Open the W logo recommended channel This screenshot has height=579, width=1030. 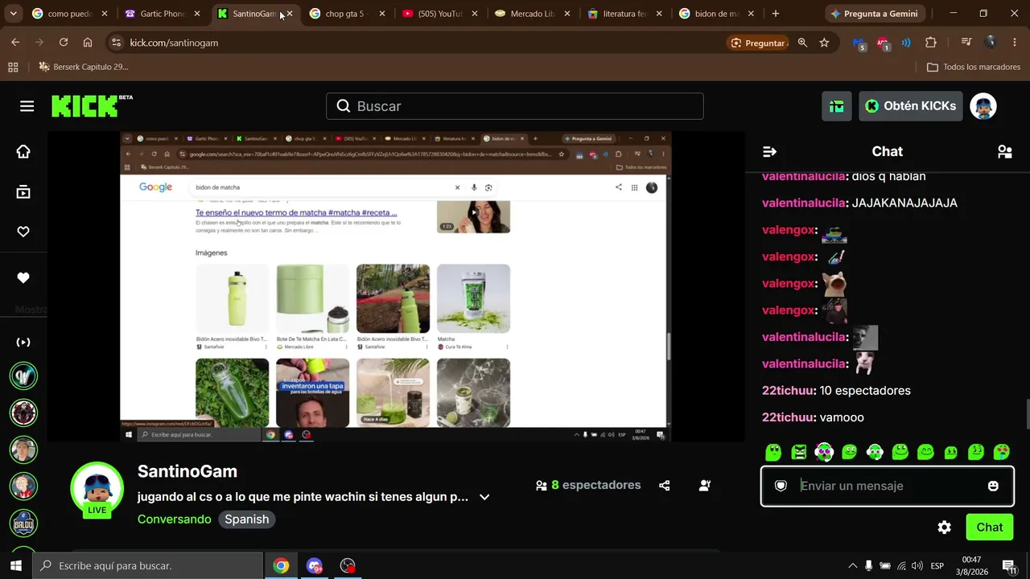coord(23,376)
